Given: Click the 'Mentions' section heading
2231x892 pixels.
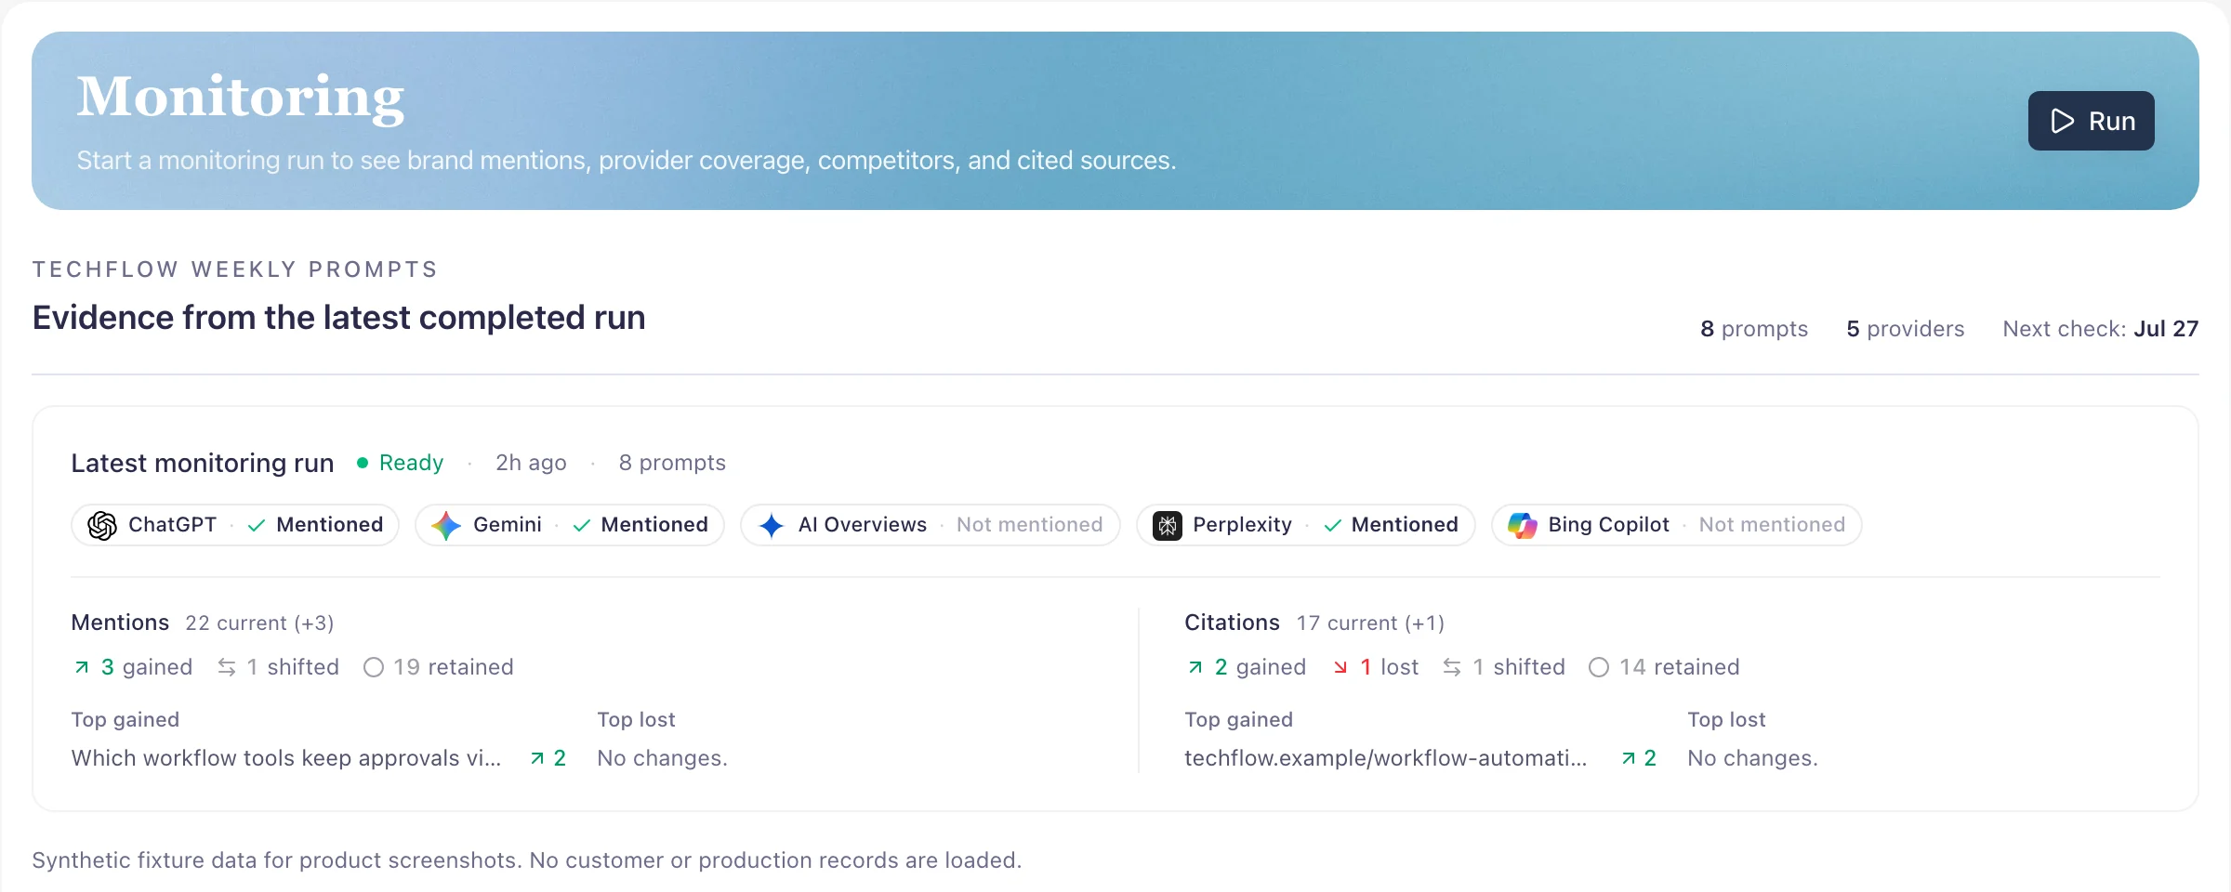Looking at the screenshot, I should [120, 623].
